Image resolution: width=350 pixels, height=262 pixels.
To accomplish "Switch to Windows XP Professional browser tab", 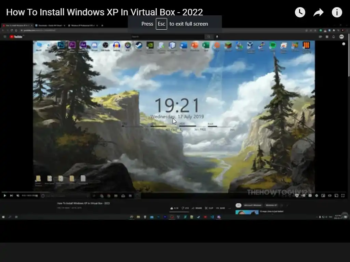I will click(83, 25).
